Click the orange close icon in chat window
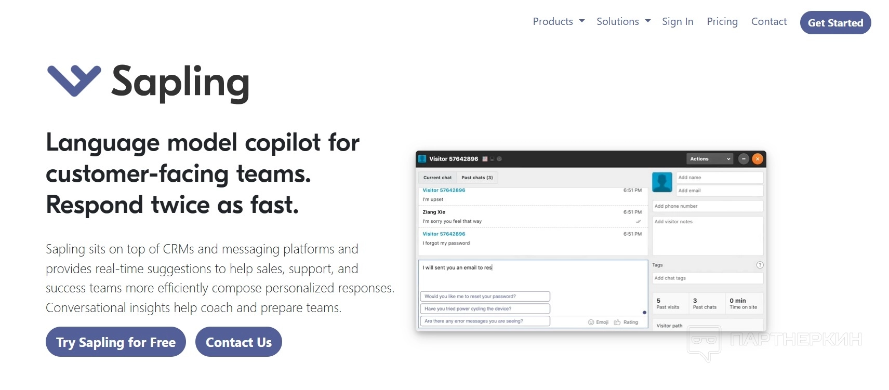The image size is (889, 390). tap(758, 159)
